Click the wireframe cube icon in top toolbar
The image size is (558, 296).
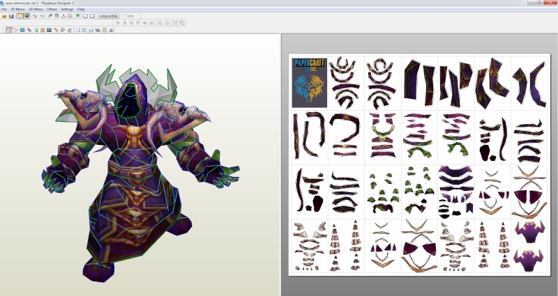pyautogui.click(x=35, y=16)
